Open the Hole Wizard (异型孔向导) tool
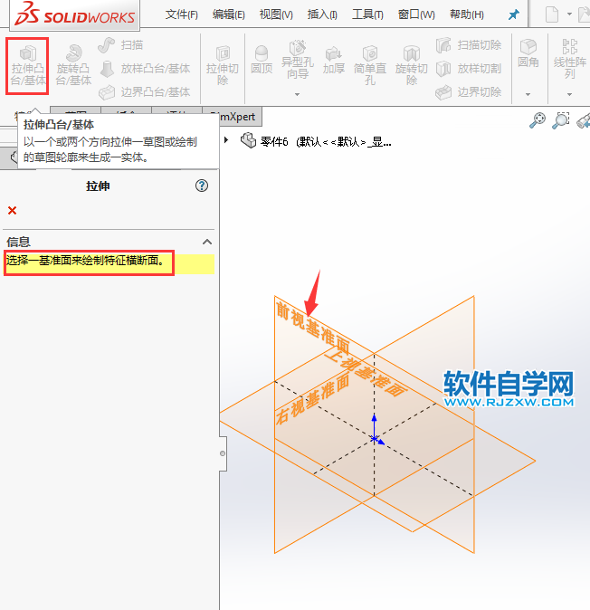Screen dimensions: 590x610 tap(298, 60)
